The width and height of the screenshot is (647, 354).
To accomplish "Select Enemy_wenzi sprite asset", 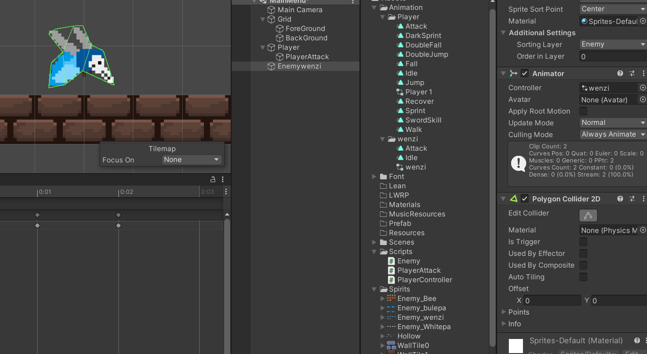I will pos(415,317).
